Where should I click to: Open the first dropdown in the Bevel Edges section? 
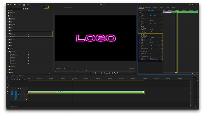(x=155, y=38)
